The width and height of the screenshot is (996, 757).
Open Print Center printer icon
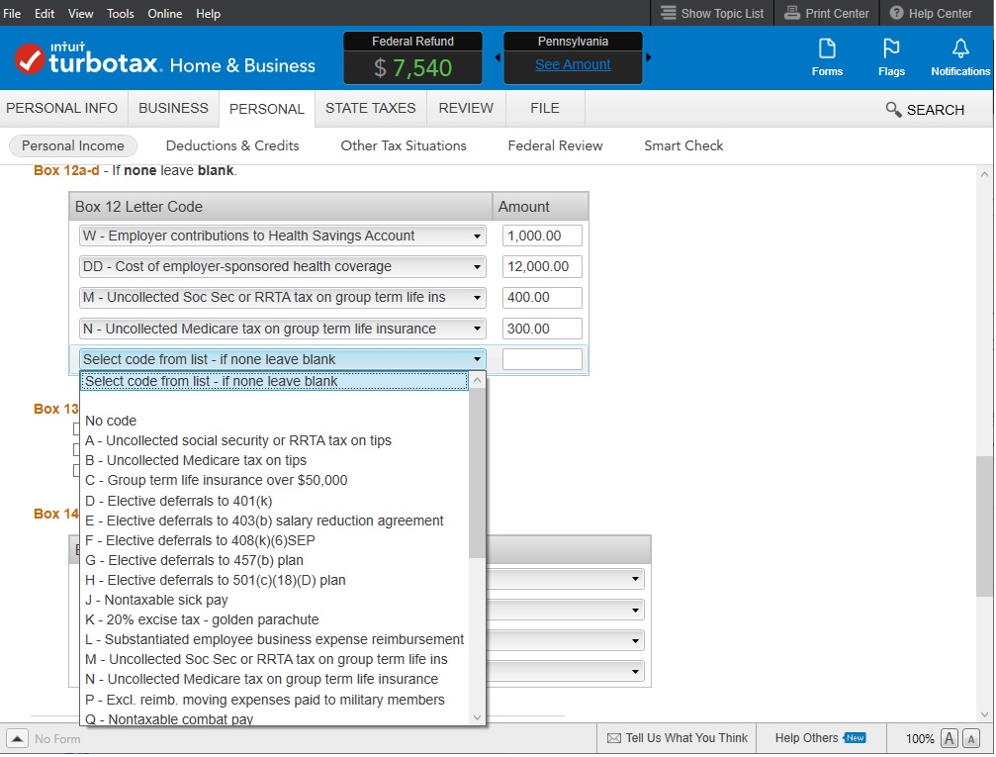(791, 13)
